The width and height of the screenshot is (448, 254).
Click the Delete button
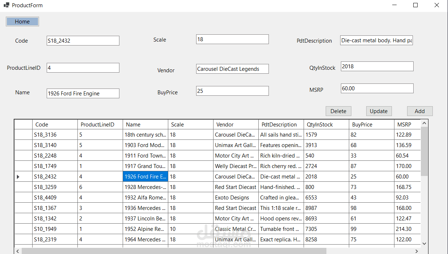pos(338,111)
